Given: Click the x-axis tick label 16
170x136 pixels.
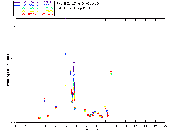Looking at the screenshot, I should [x=125, y=126].
